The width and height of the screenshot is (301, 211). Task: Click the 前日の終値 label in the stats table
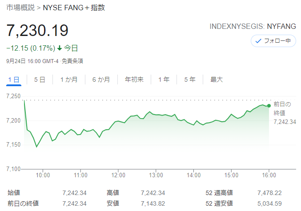[23, 203]
